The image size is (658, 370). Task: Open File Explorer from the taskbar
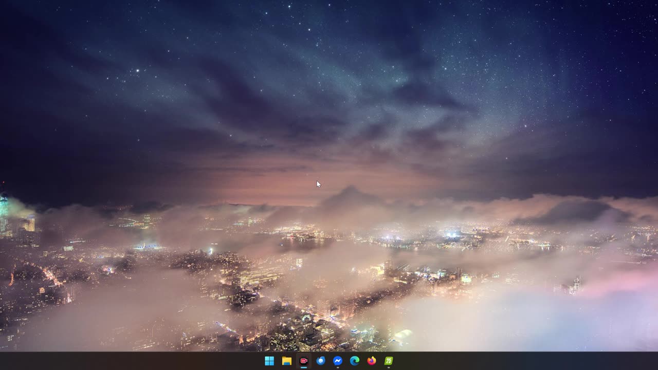[x=287, y=361]
